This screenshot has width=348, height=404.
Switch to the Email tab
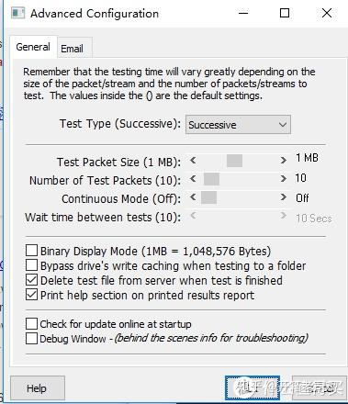[x=72, y=49]
